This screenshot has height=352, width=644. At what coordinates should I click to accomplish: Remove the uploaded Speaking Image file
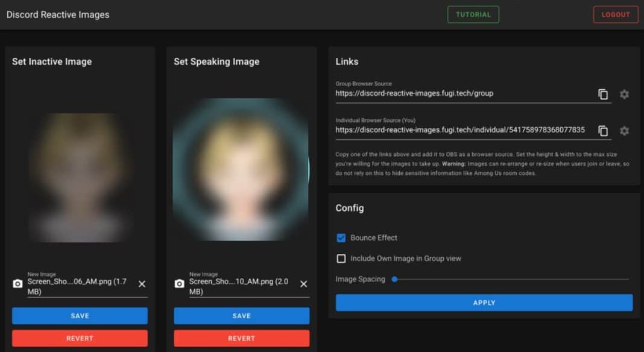pyautogui.click(x=305, y=284)
